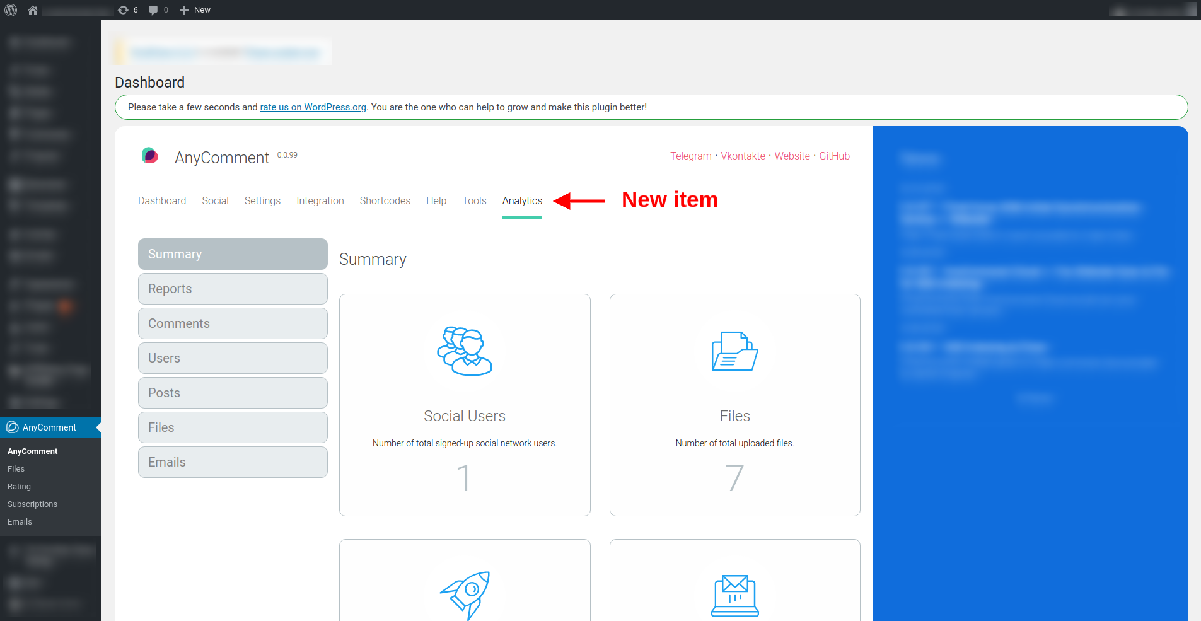Click the Social Users count 1
The width and height of the screenshot is (1201, 621).
coord(464,478)
